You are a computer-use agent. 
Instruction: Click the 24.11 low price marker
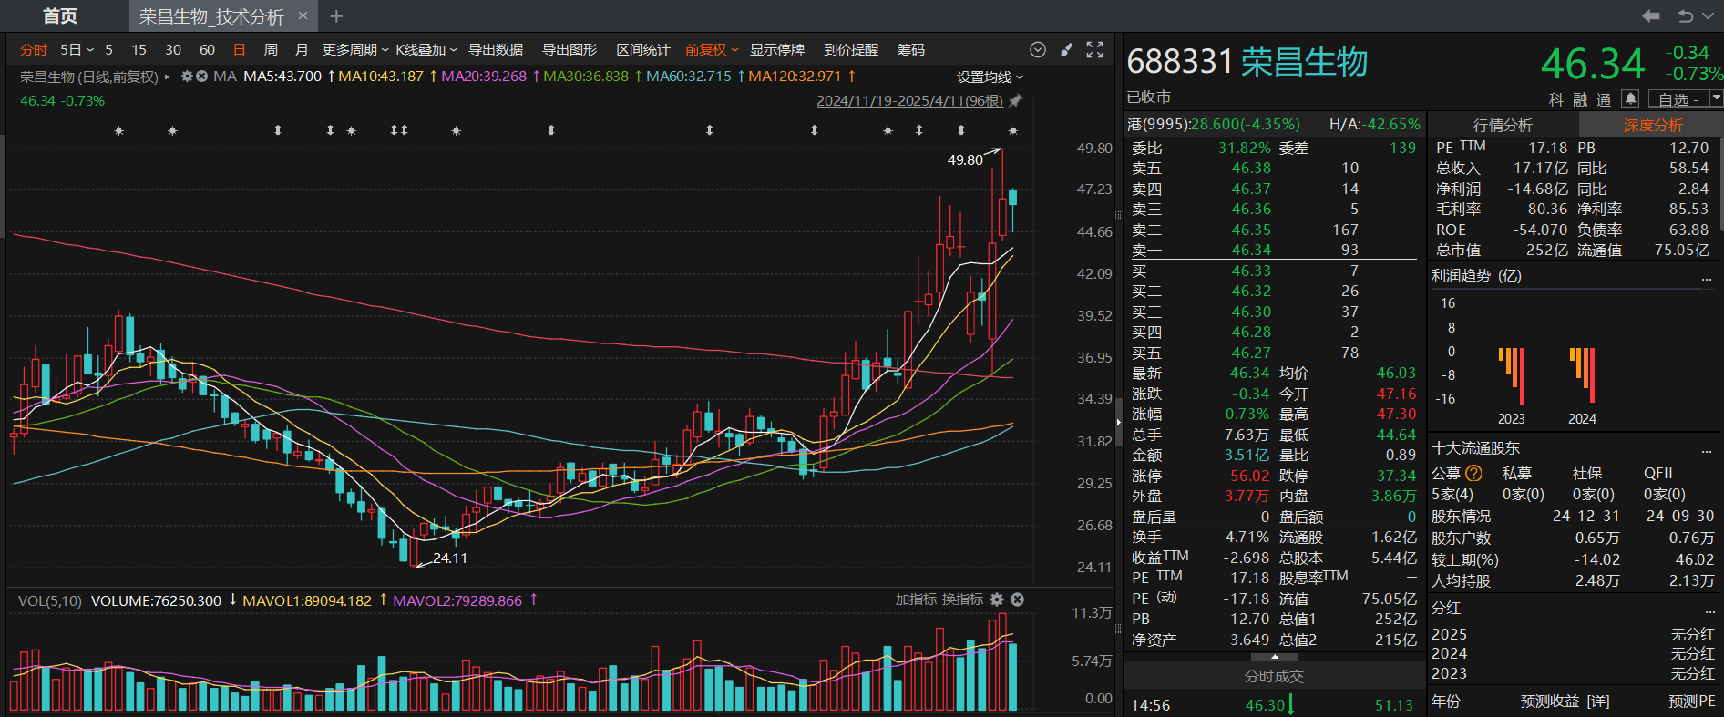point(449,558)
